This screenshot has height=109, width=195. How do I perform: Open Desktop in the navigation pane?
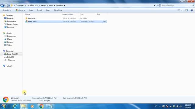pos(10,18)
